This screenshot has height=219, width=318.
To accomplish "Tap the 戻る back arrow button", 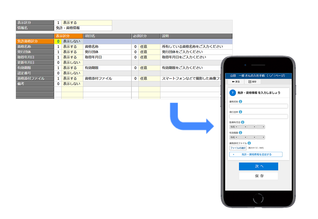I will pyautogui.click(x=236, y=82).
